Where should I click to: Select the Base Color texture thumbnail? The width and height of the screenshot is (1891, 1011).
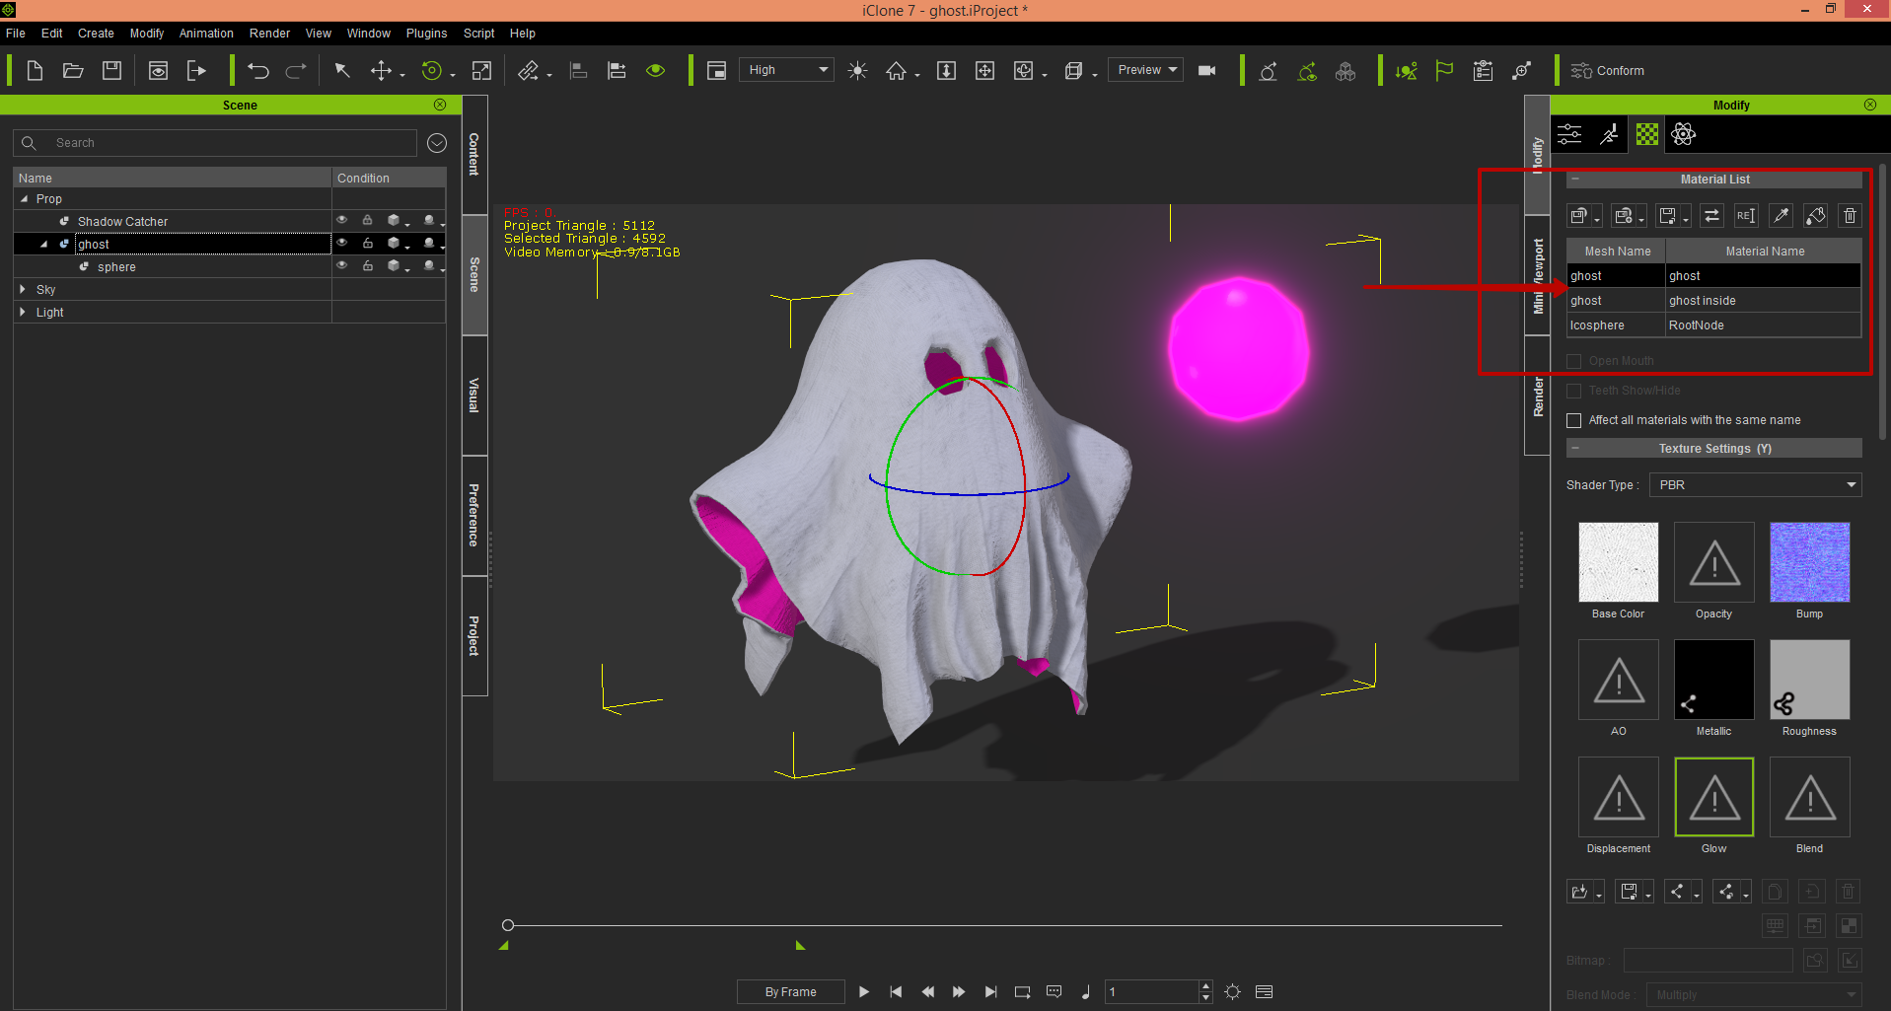[1618, 562]
